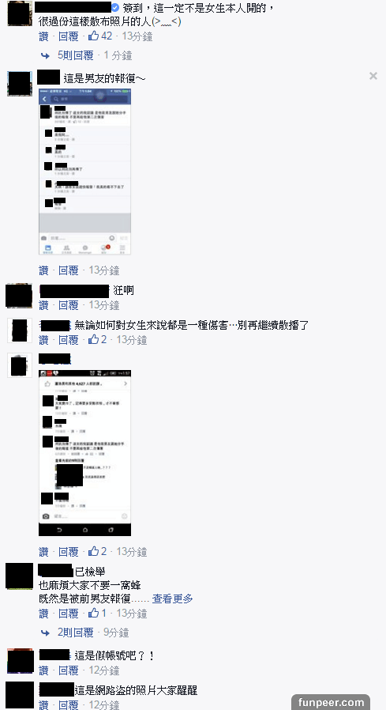Image resolution: width=386 pixels, height=710 pixels.
Task: Click the thumbs-up icon on the 無論如何對女生來說 comment
Action: tap(93, 340)
